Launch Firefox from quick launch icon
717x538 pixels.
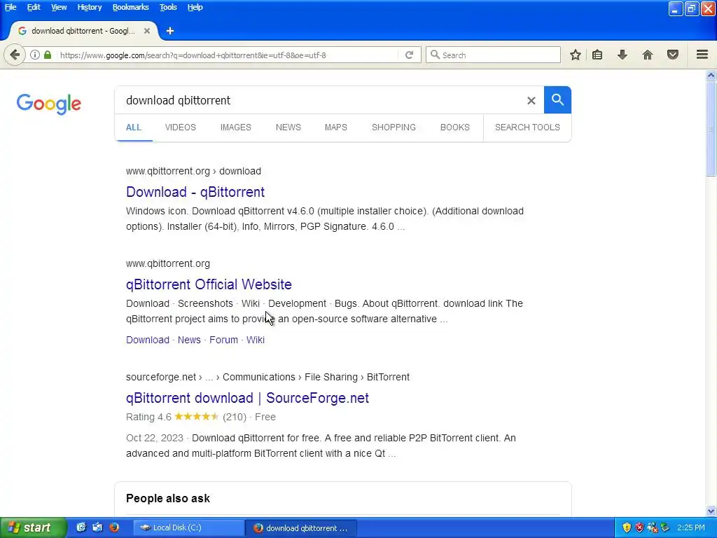click(x=114, y=527)
